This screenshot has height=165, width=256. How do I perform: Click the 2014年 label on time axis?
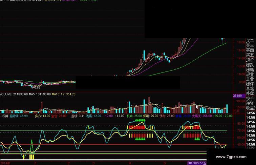click(x=5, y=163)
